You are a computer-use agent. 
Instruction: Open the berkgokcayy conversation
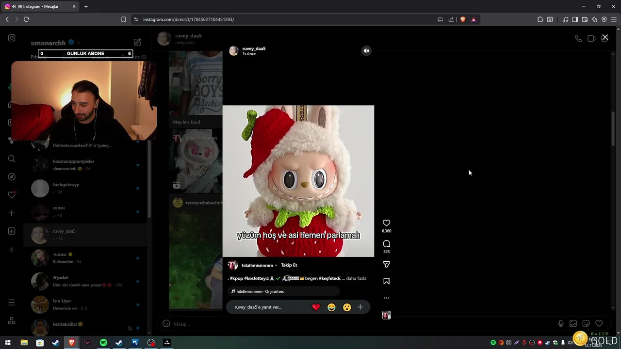point(85,188)
